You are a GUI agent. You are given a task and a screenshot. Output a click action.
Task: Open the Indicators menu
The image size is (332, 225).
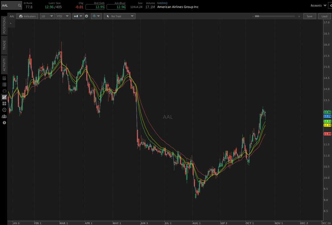pos(27,16)
